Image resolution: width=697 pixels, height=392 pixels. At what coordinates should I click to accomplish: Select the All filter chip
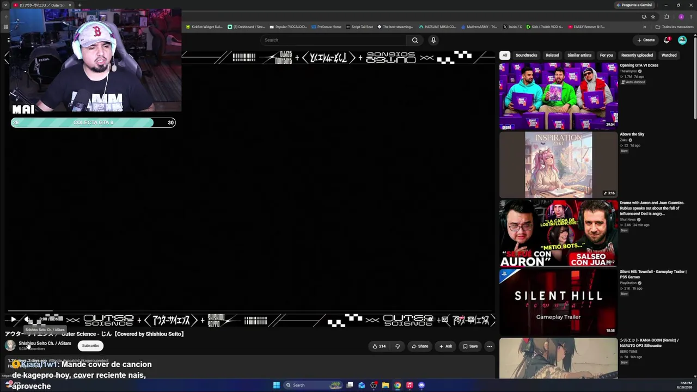click(505, 55)
